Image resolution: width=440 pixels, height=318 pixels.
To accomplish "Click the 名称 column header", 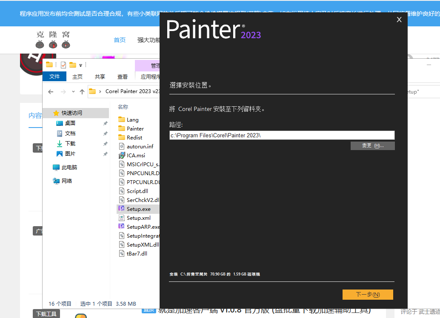I will coord(123,107).
